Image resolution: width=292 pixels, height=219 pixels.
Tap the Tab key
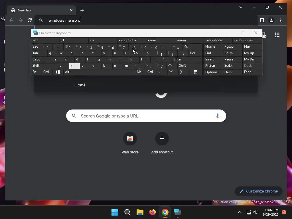coord(39,53)
